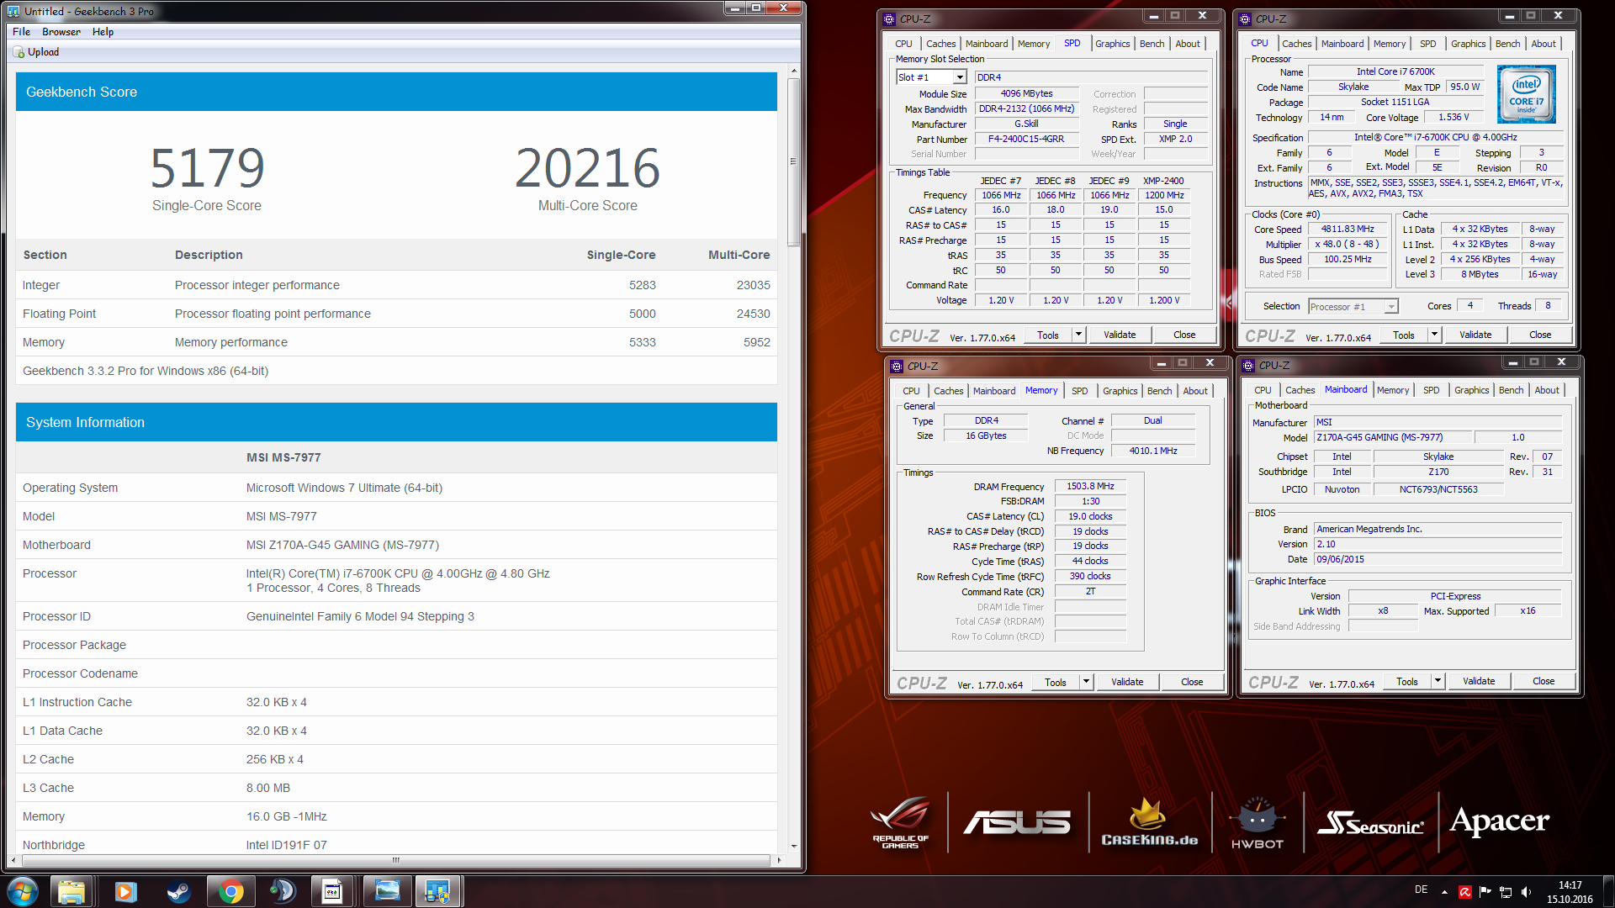1615x908 pixels.
Task: Open the Browser menu in Geekbench
Action: [61, 32]
